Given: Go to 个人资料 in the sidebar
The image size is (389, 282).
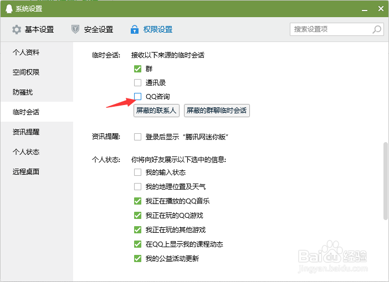Looking at the screenshot, I should coord(37,52).
